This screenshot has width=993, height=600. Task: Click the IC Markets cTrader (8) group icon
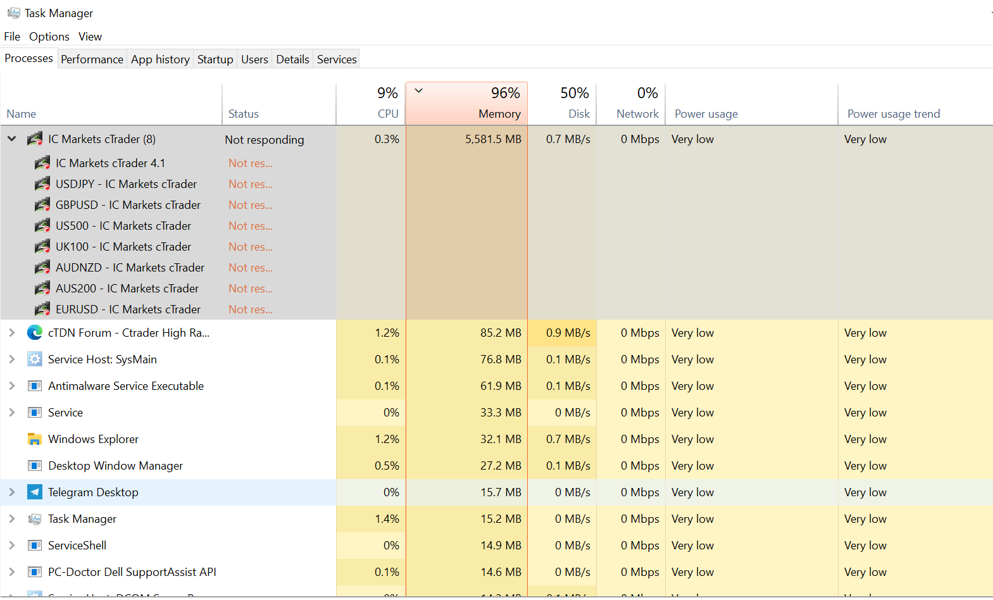(x=35, y=139)
